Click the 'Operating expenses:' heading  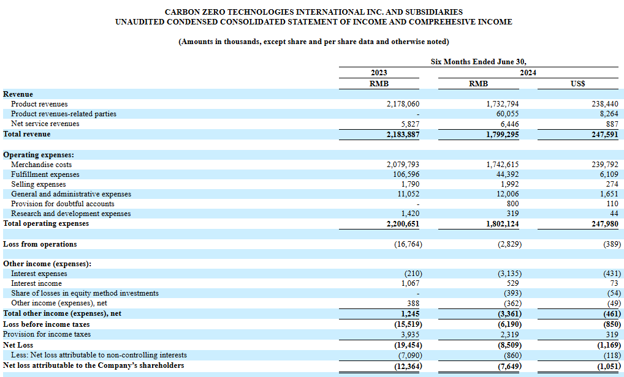pos(39,155)
